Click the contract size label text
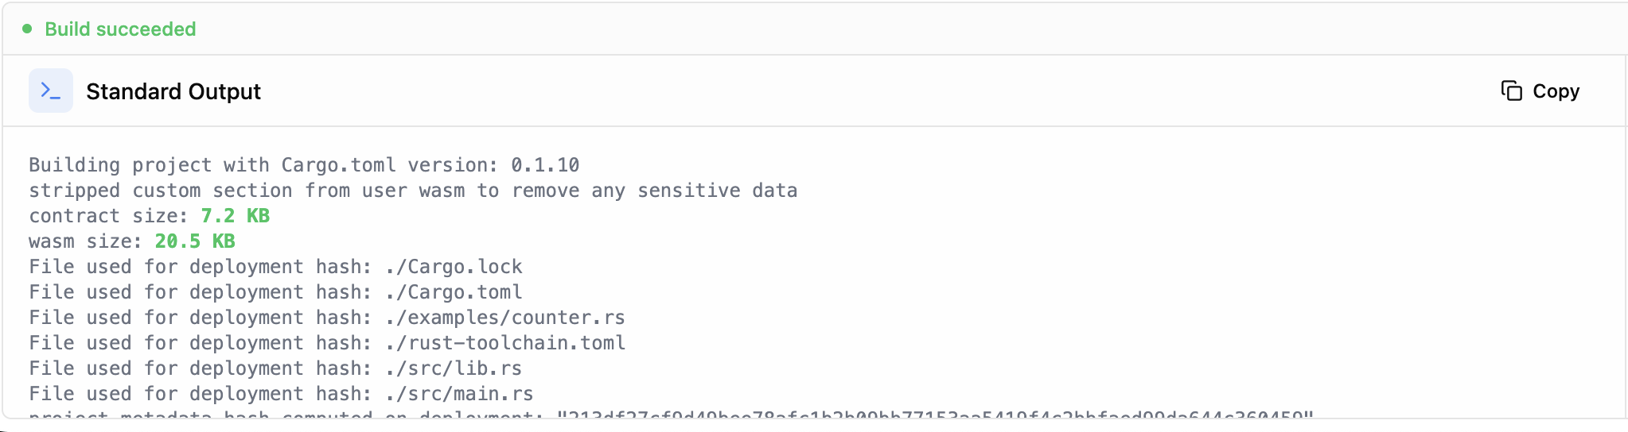1628x432 pixels. (x=108, y=216)
